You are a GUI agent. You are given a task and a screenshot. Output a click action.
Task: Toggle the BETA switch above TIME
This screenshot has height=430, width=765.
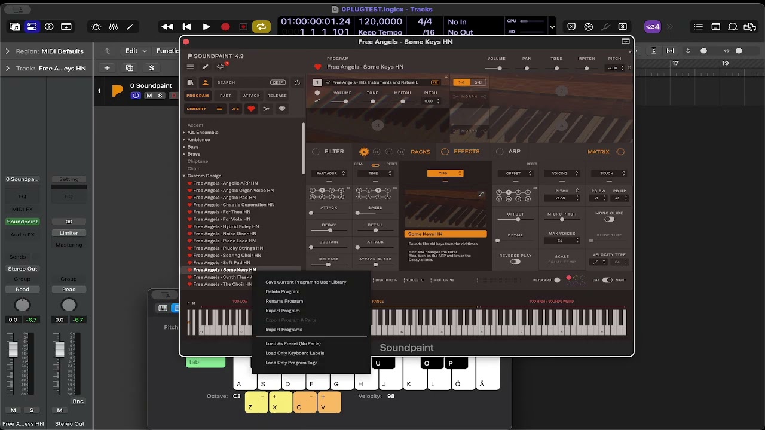pos(375,164)
